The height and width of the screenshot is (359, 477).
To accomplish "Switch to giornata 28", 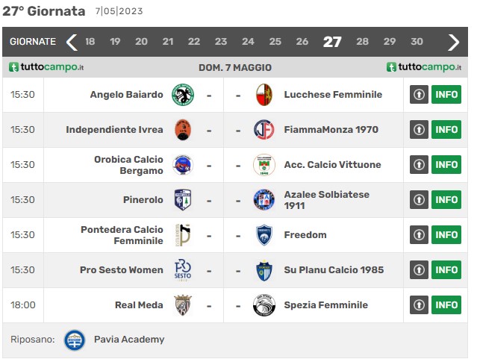I will pos(362,42).
